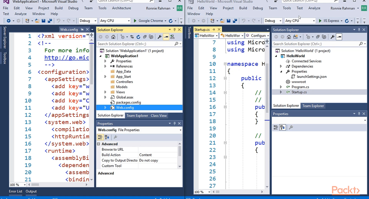
Task: Open Build menu in HelloWorld window
Action: click(243, 8)
